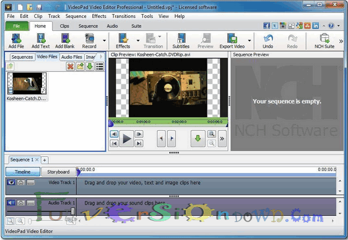Click the LinkedIn share icon

click(x=315, y=26)
